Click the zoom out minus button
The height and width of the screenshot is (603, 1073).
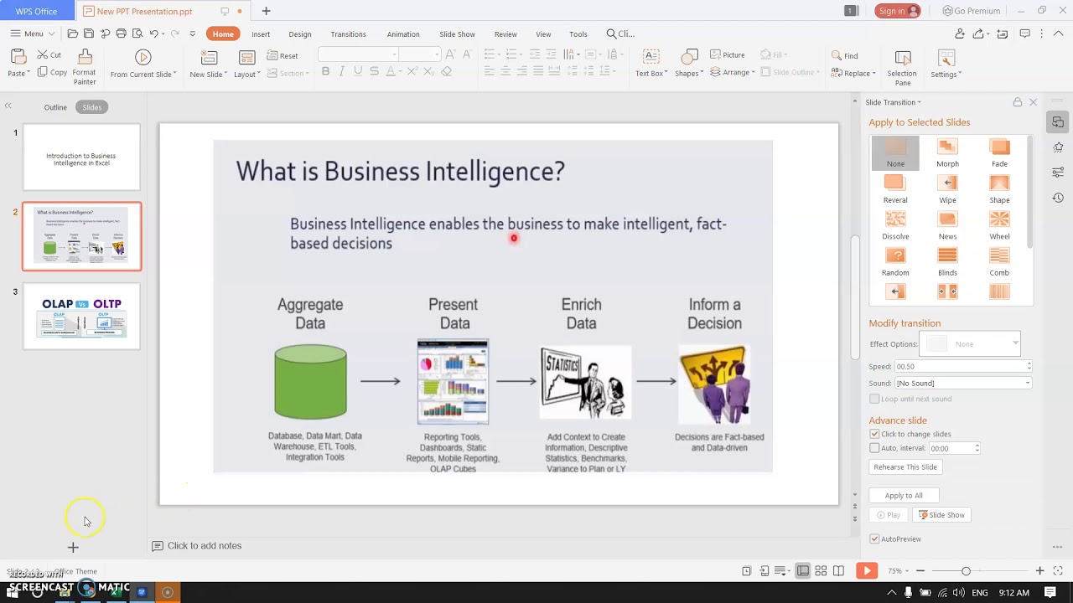920,571
